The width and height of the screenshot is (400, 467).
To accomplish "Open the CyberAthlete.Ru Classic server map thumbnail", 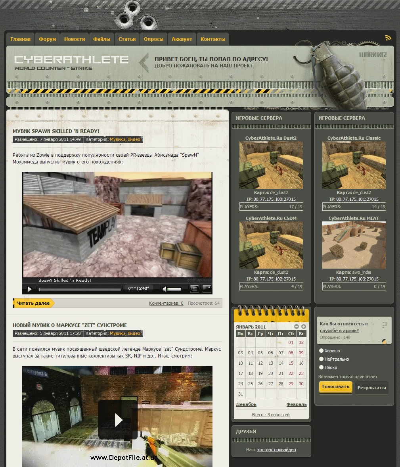I will 354,165.
